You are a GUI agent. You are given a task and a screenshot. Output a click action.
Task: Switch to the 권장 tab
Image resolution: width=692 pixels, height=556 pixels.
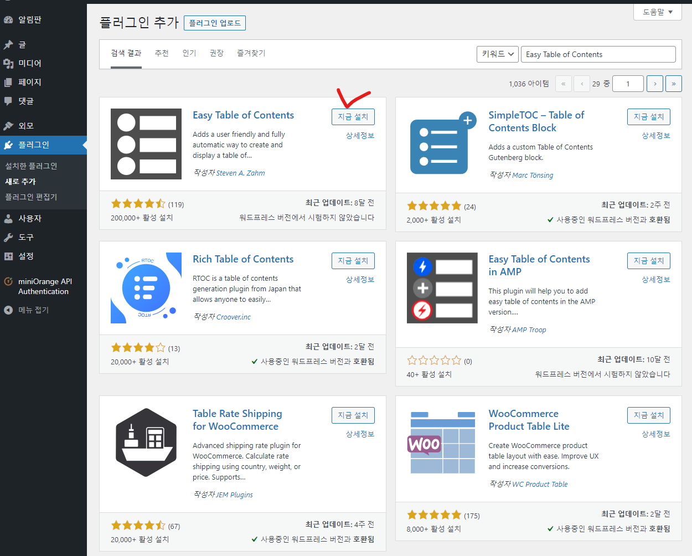point(216,53)
